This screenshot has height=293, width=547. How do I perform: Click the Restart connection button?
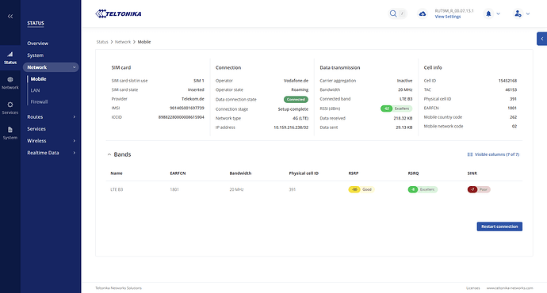point(499,226)
